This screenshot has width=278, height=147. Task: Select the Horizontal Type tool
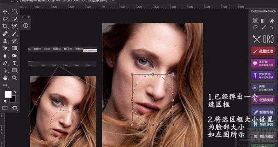15,63
